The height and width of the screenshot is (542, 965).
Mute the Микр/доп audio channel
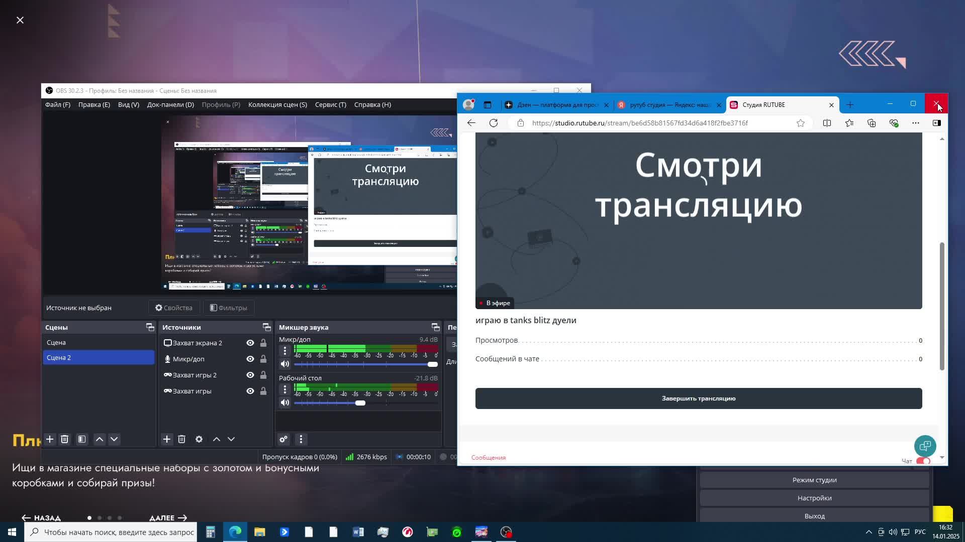click(285, 364)
